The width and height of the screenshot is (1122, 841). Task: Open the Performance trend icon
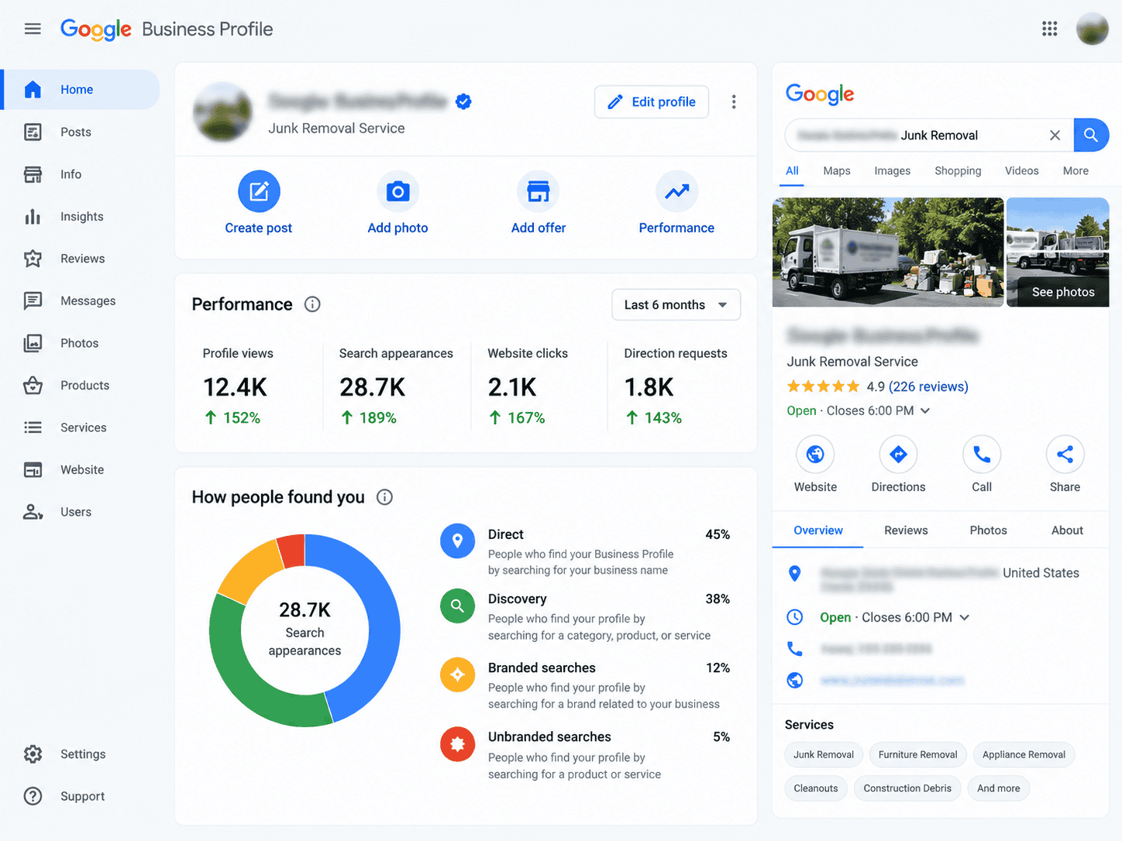[x=676, y=191]
